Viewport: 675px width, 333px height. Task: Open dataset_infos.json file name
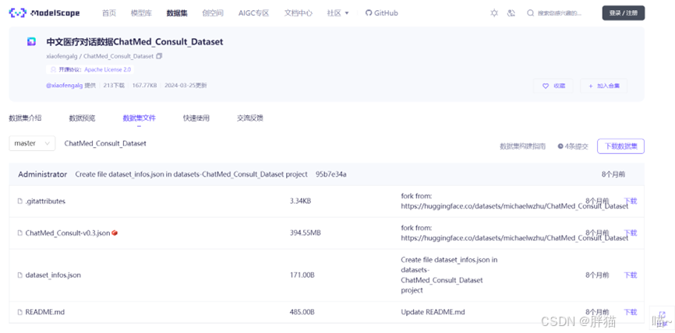tap(53, 275)
